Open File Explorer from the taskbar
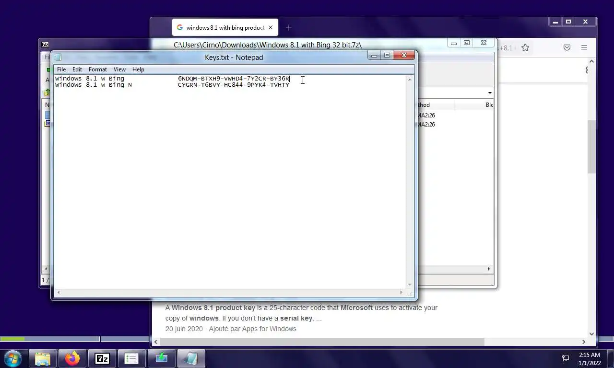 pos(43,358)
